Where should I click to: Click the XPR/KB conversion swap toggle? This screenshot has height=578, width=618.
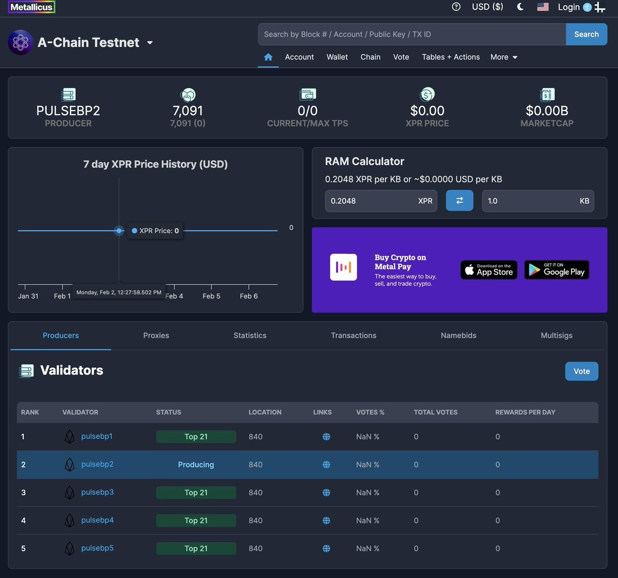[x=459, y=201]
